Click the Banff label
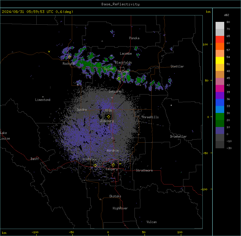241x236 pixels. coord(35,159)
